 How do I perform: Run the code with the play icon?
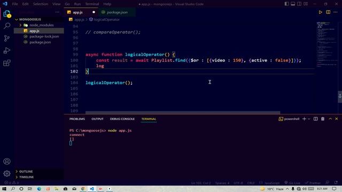[321, 12]
